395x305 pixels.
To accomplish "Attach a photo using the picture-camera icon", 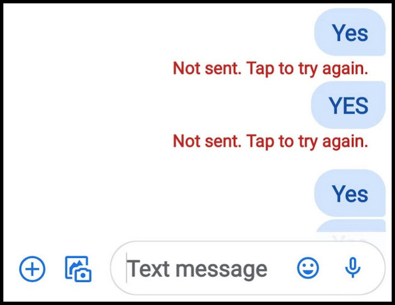I will click(78, 269).
